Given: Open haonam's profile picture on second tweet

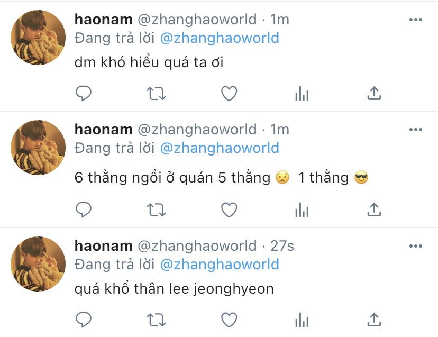Looking at the screenshot, I should pos(38,148).
